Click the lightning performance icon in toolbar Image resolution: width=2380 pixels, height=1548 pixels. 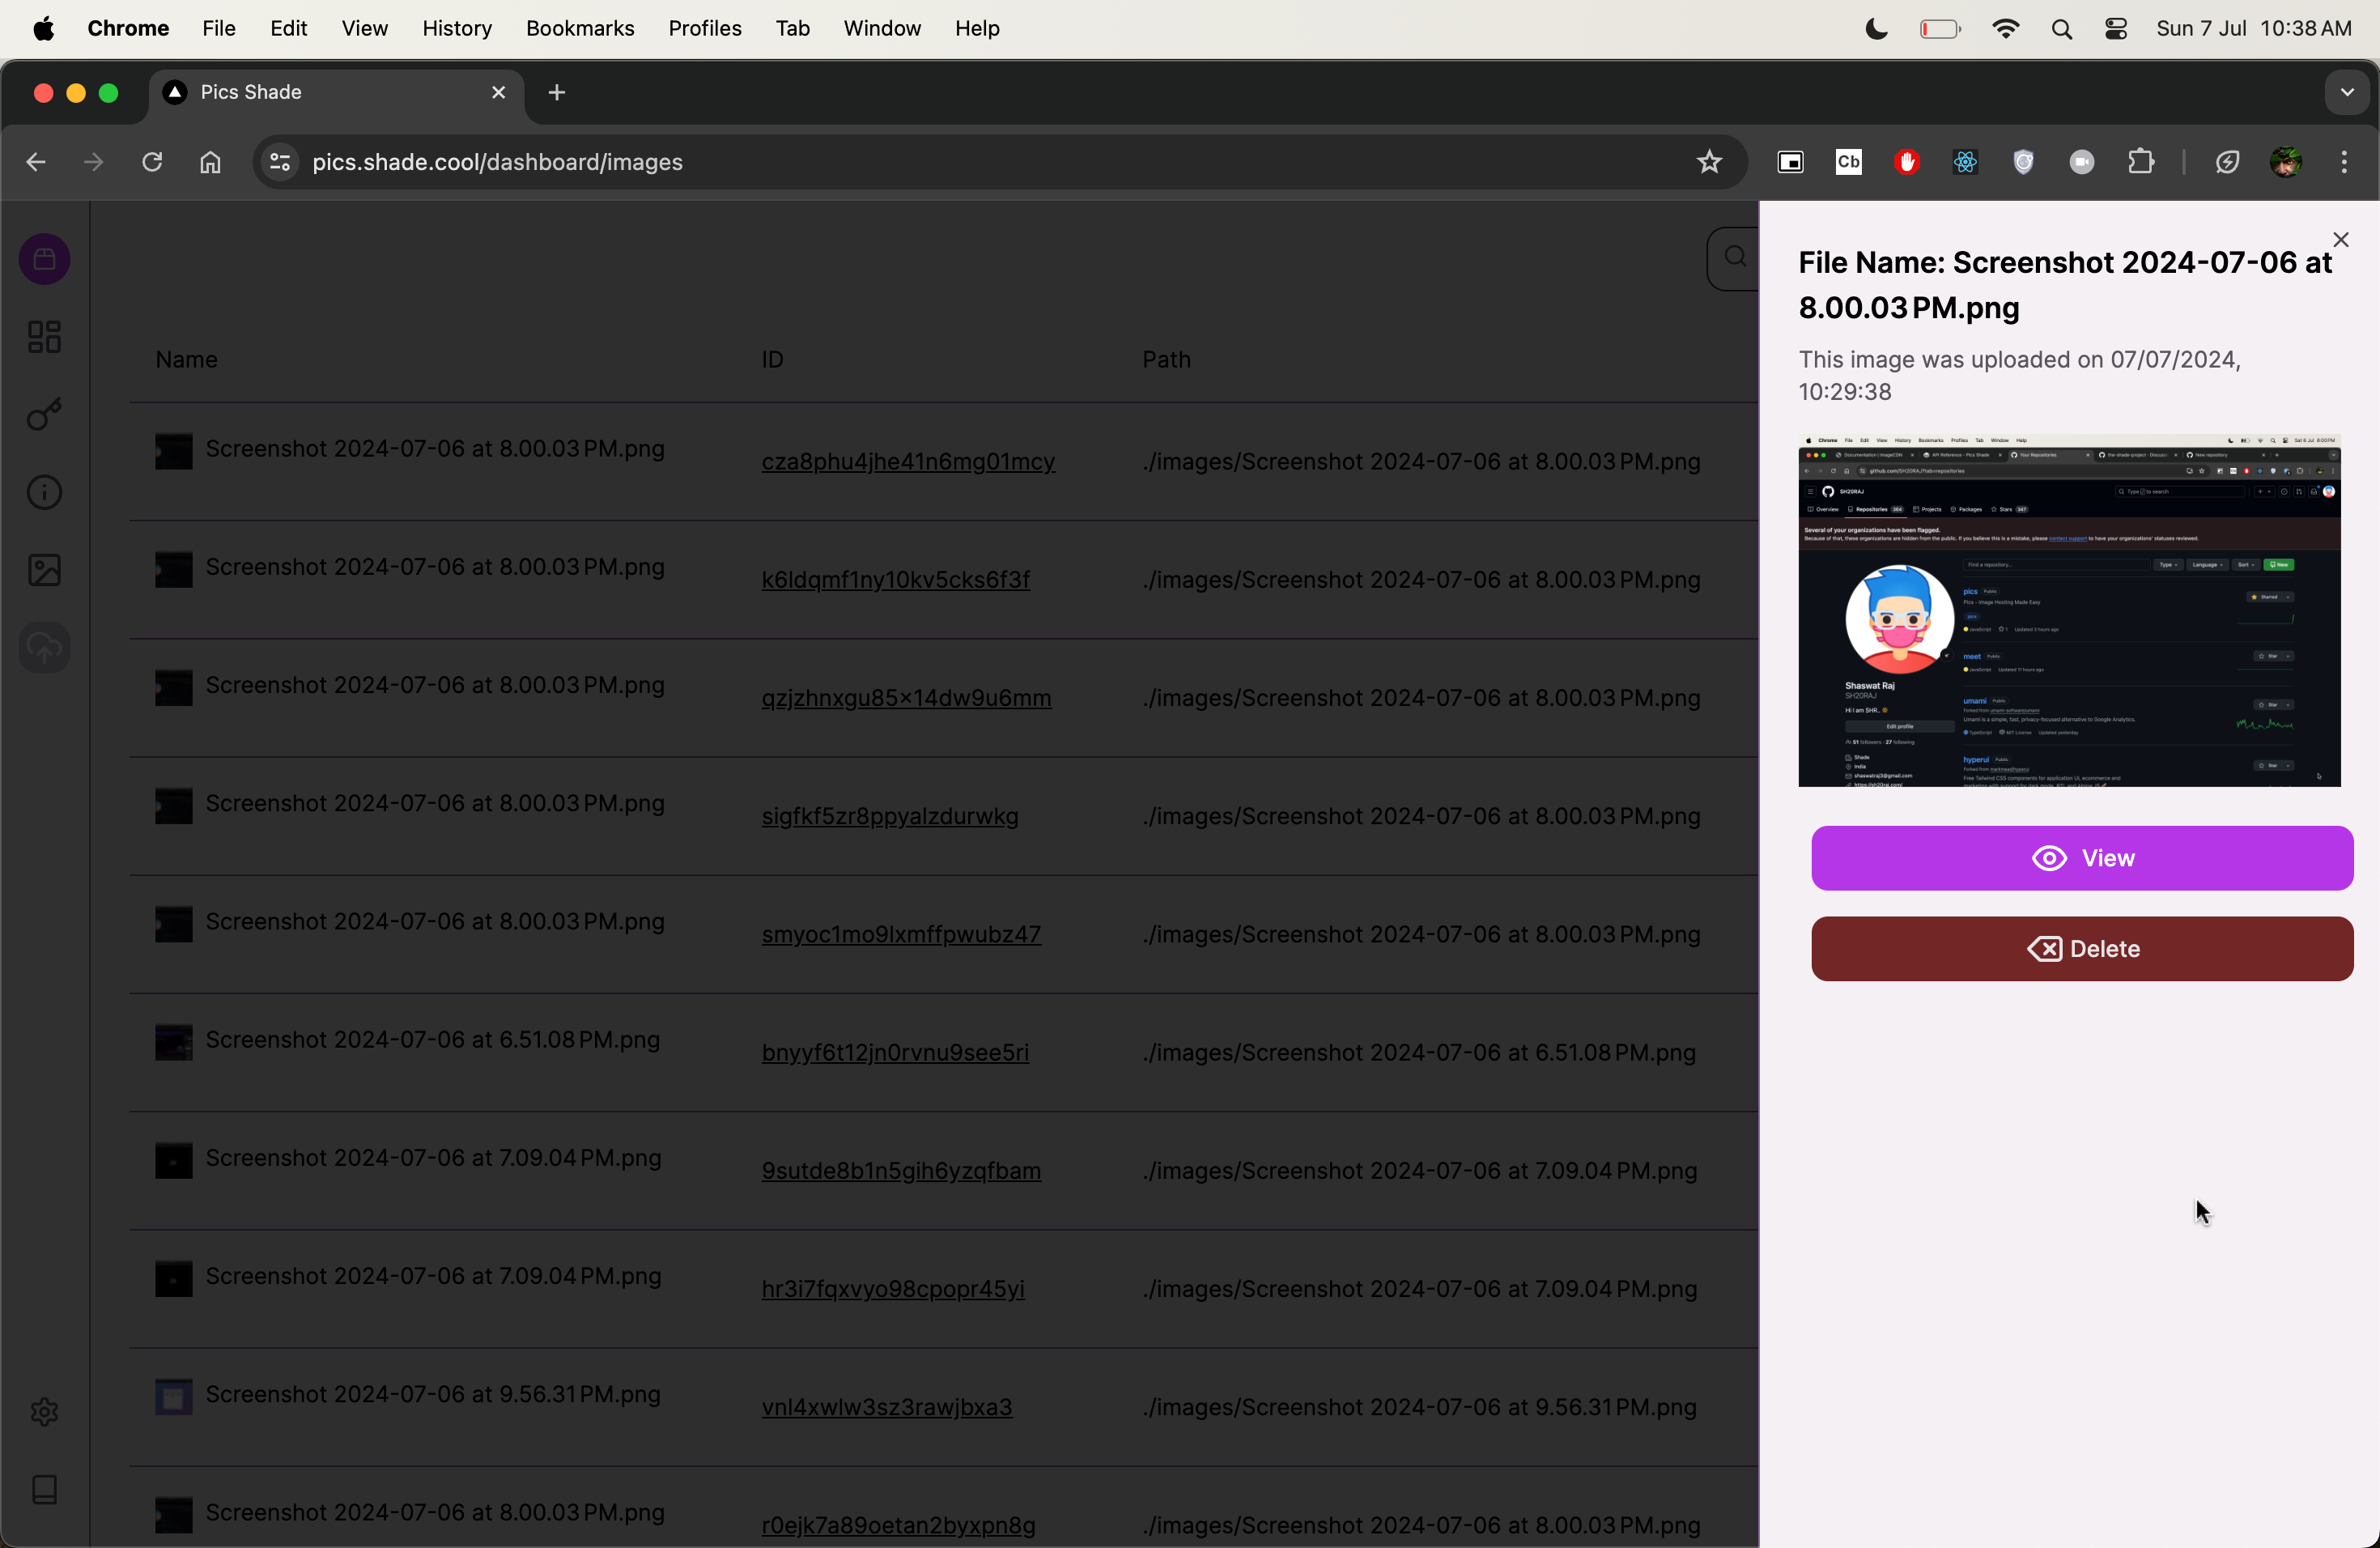click(2227, 162)
